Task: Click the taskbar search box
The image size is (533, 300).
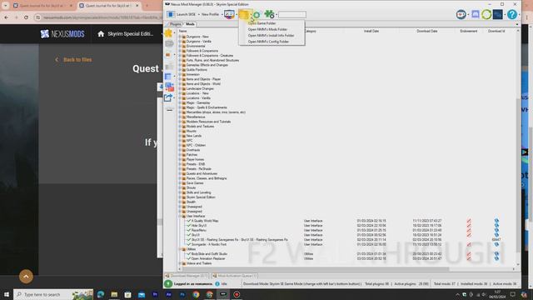Action: 53,294
